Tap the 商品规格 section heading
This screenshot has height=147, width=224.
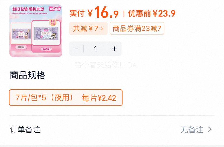[x=28, y=75]
